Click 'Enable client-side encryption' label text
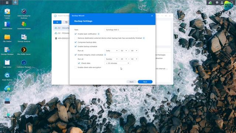This screenshot has height=133, width=236. [x=89, y=67]
